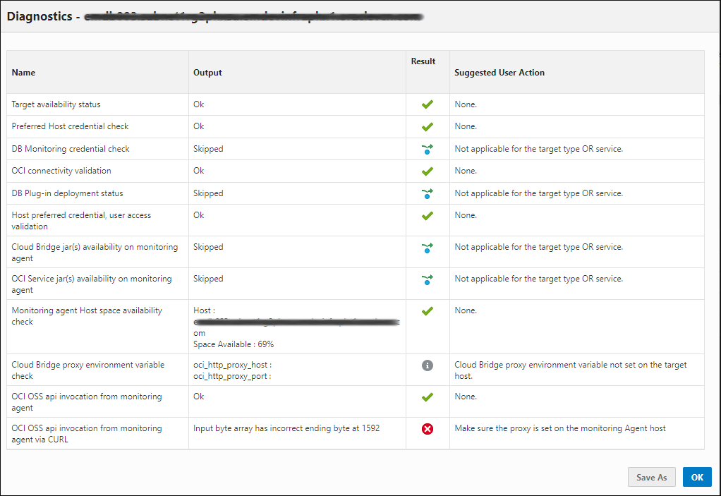
Task: Select the Output column header
Action: click(x=207, y=73)
